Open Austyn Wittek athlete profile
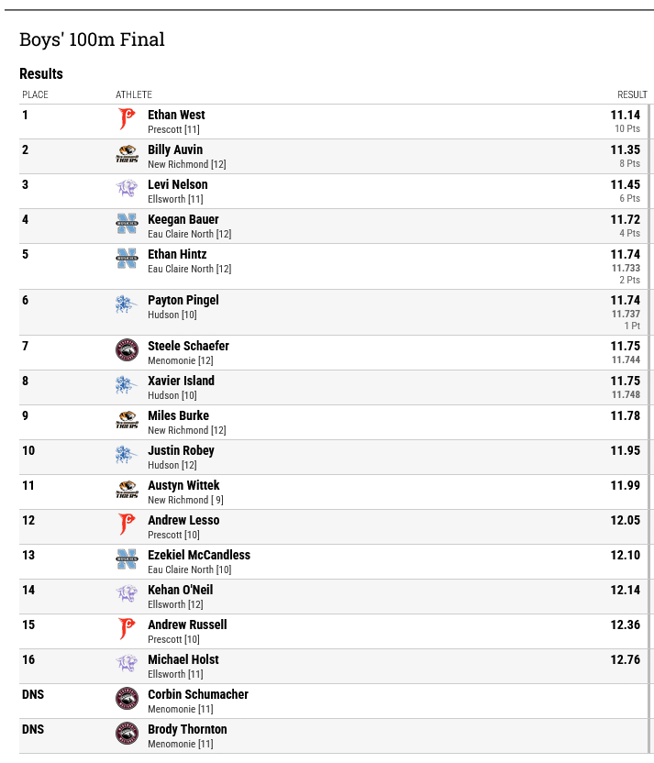The height and width of the screenshot is (763, 654). pyautogui.click(x=183, y=485)
